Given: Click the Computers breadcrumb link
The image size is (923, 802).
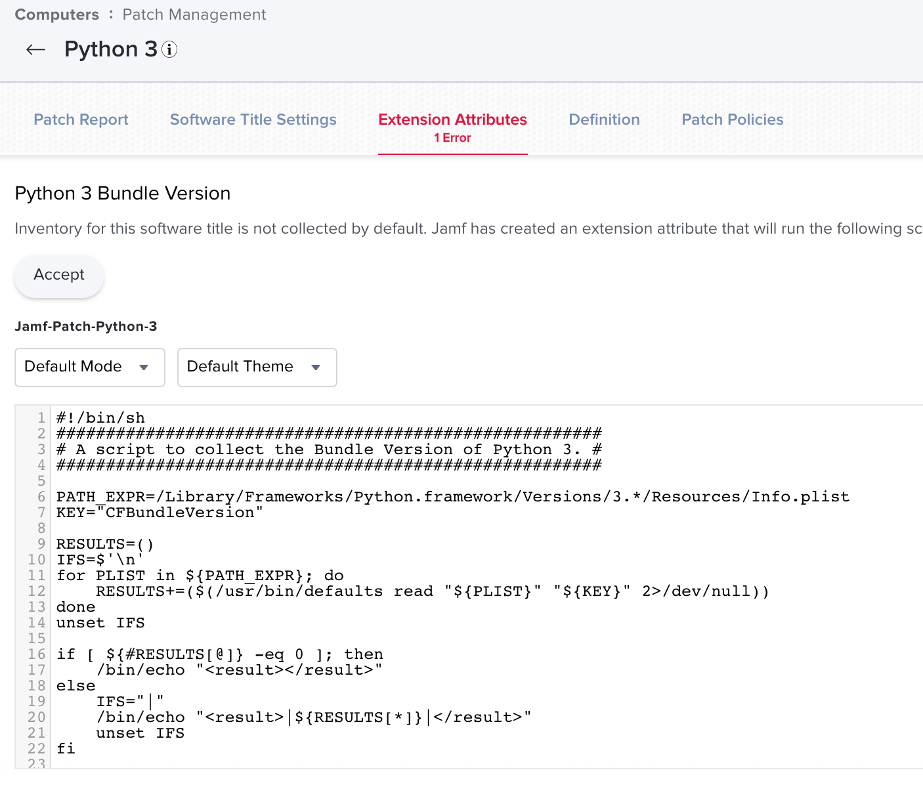Looking at the screenshot, I should 57,14.
